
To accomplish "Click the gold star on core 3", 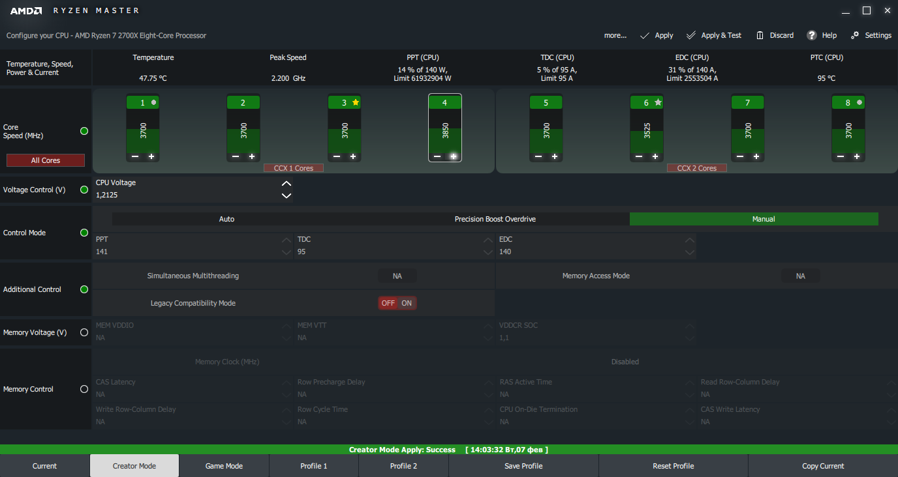I will pyautogui.click(x=356, y=102).
